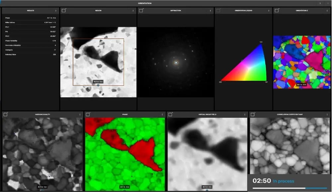Click the blue handle below the Region selection box
Screen dimensions: 332x192
98,85
